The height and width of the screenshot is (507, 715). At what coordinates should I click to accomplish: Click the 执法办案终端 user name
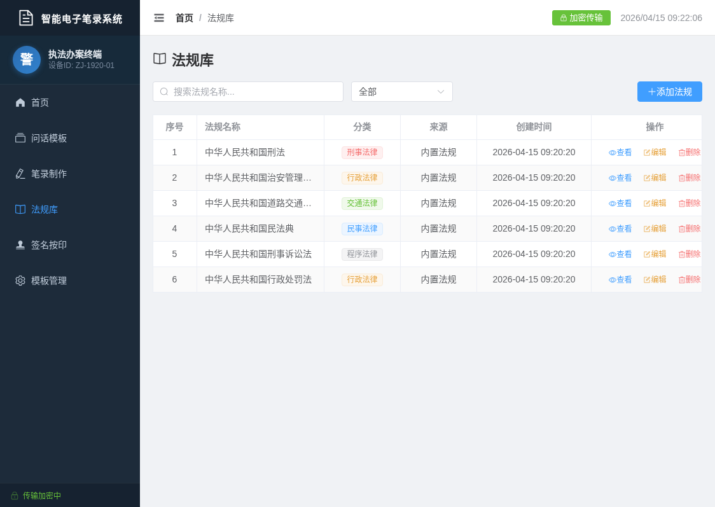[x=75, y=54]
